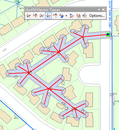Choose the upstream trace tool with up arrow

[x=55, y=16]
